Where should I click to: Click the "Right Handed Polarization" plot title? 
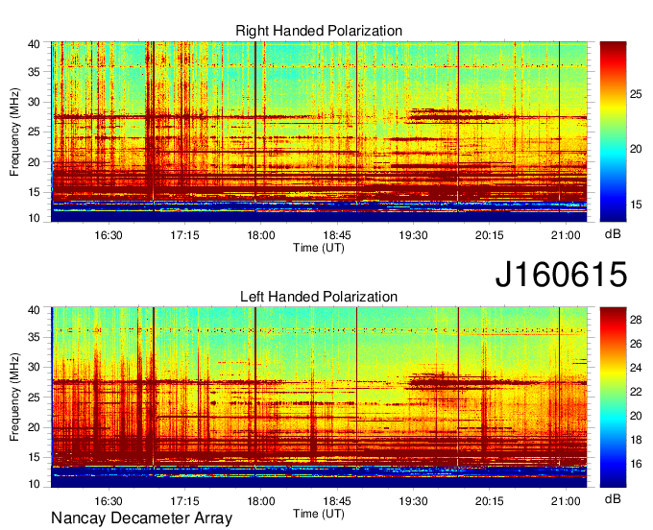(319, 31)
